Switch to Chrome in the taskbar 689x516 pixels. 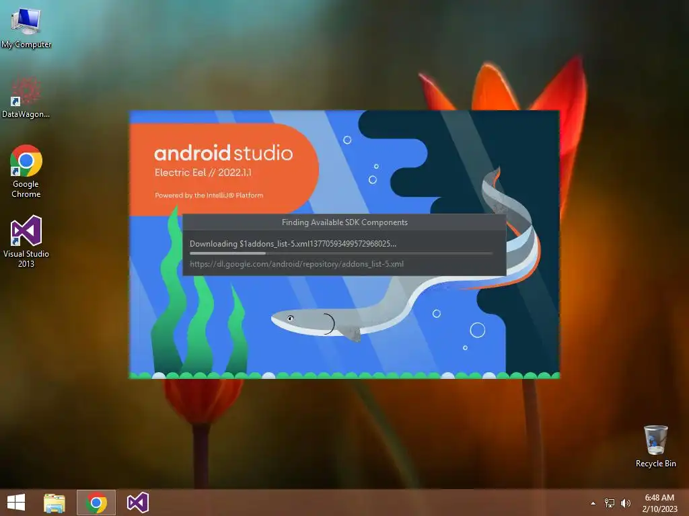pyautogui.click(x=96, y=503)
